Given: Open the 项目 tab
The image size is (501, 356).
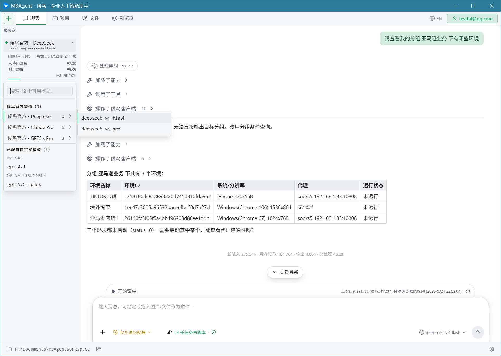Looking at the screenshot, I should point(61,18).
